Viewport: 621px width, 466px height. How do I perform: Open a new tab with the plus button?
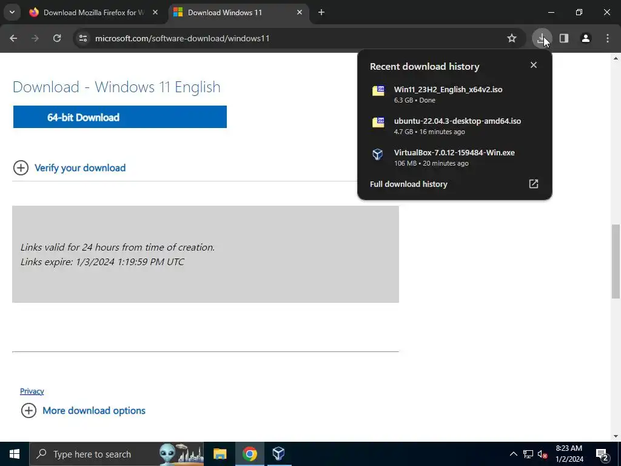tap(321, 12)
